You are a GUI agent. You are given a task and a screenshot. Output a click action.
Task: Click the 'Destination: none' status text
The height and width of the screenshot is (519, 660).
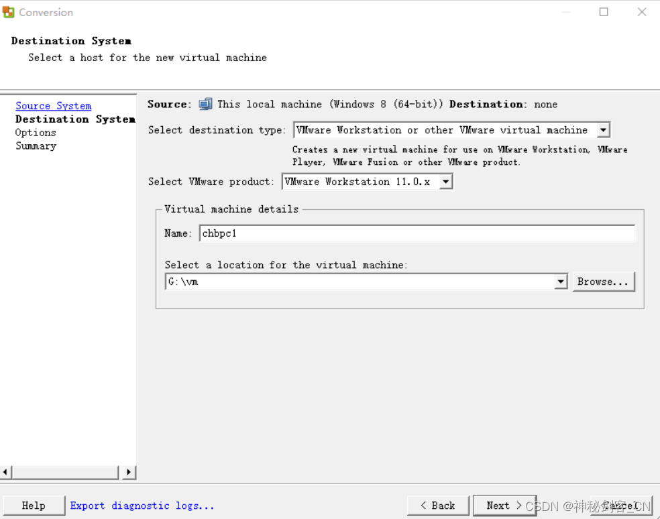504,104
